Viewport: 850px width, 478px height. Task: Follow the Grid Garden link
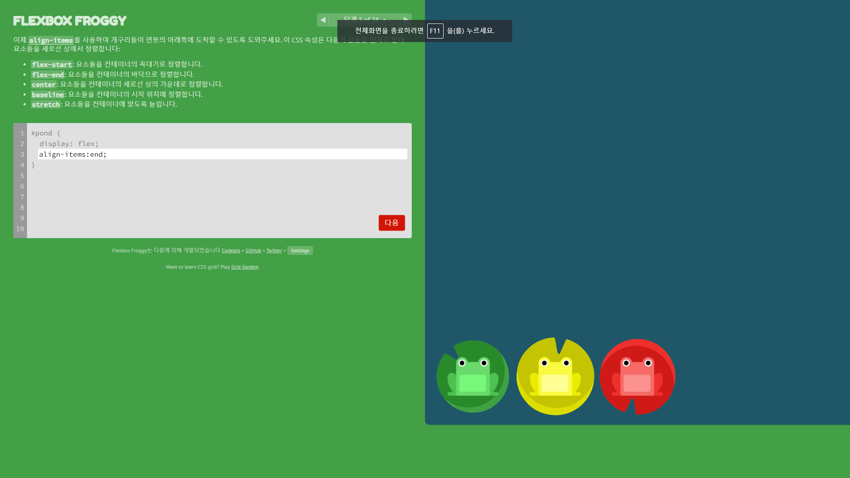[244, 267]
